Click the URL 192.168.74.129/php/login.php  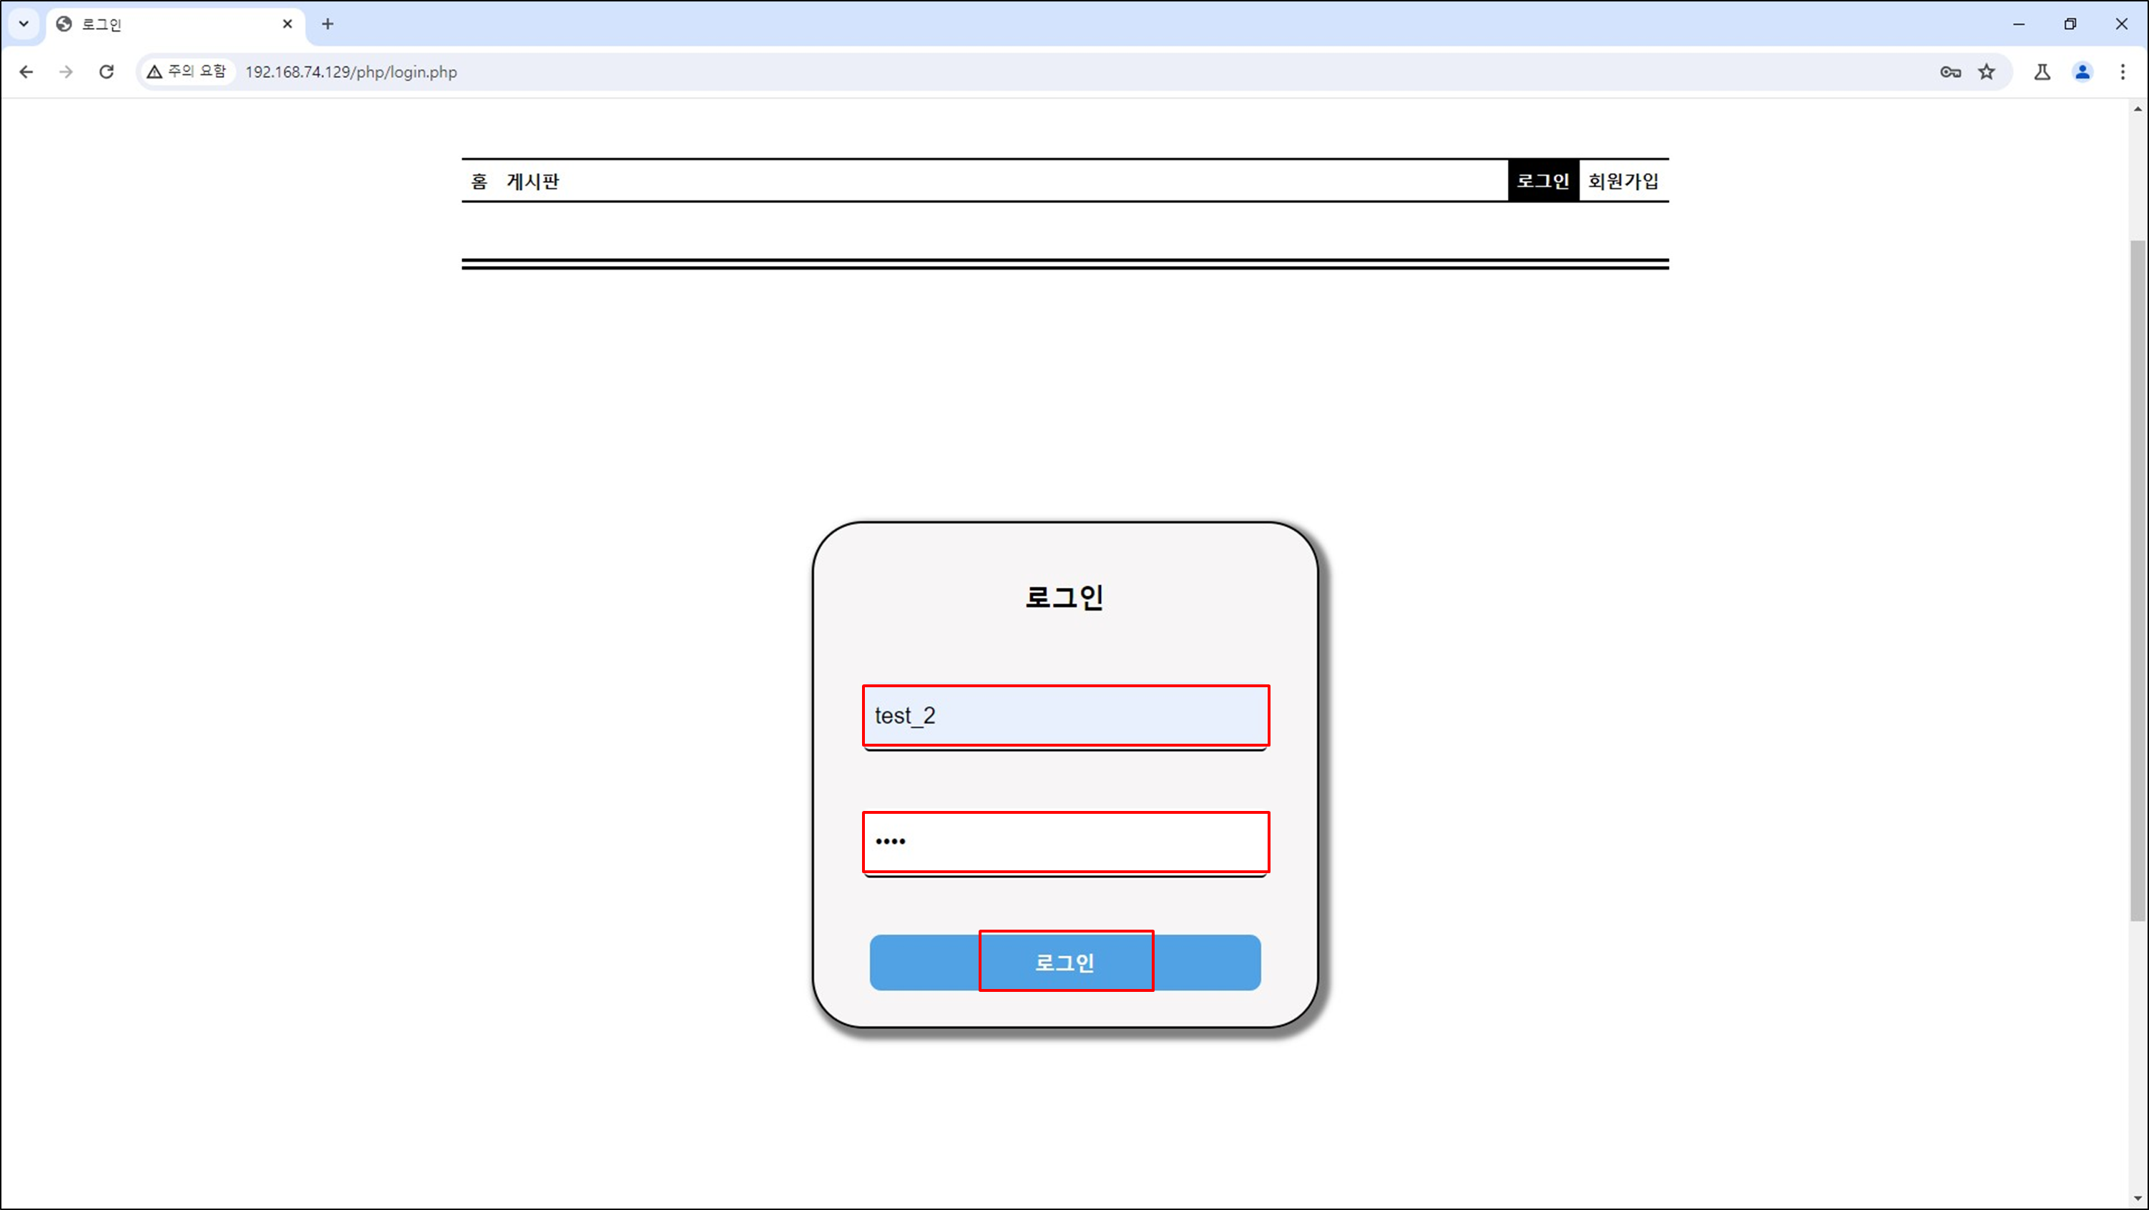click(x=351, y=72)
